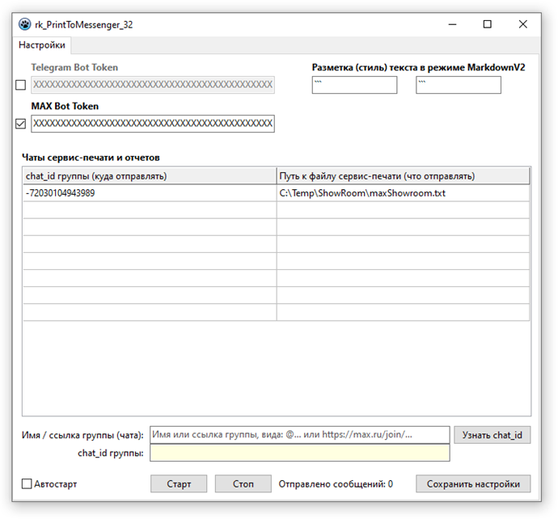Maximize the rk_PrintToMessenger_32 window

pos(487,24)
